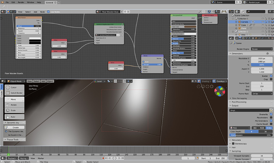Image resolution: width=274 pixels, height=163 pixels.
Task: Toggle the Overwrite checkbox
Action: [271, 114]
